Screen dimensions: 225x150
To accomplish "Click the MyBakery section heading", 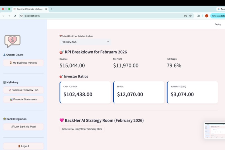I will [x=11, y=82].
